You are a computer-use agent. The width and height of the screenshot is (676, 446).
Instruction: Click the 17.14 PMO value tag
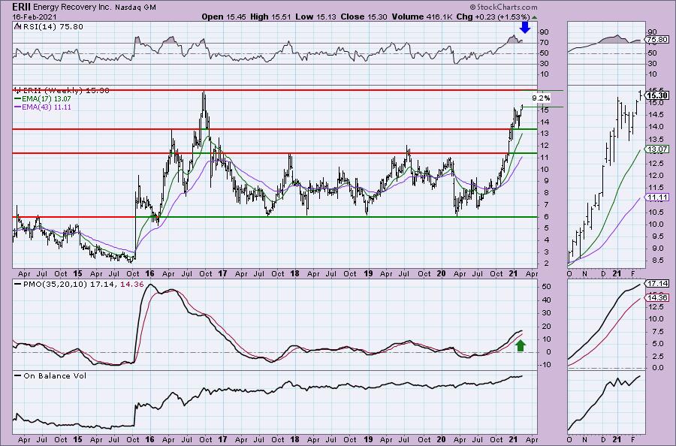coord(657,284)
